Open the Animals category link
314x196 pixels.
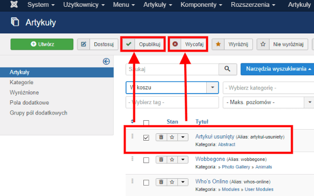click(264, 167)
